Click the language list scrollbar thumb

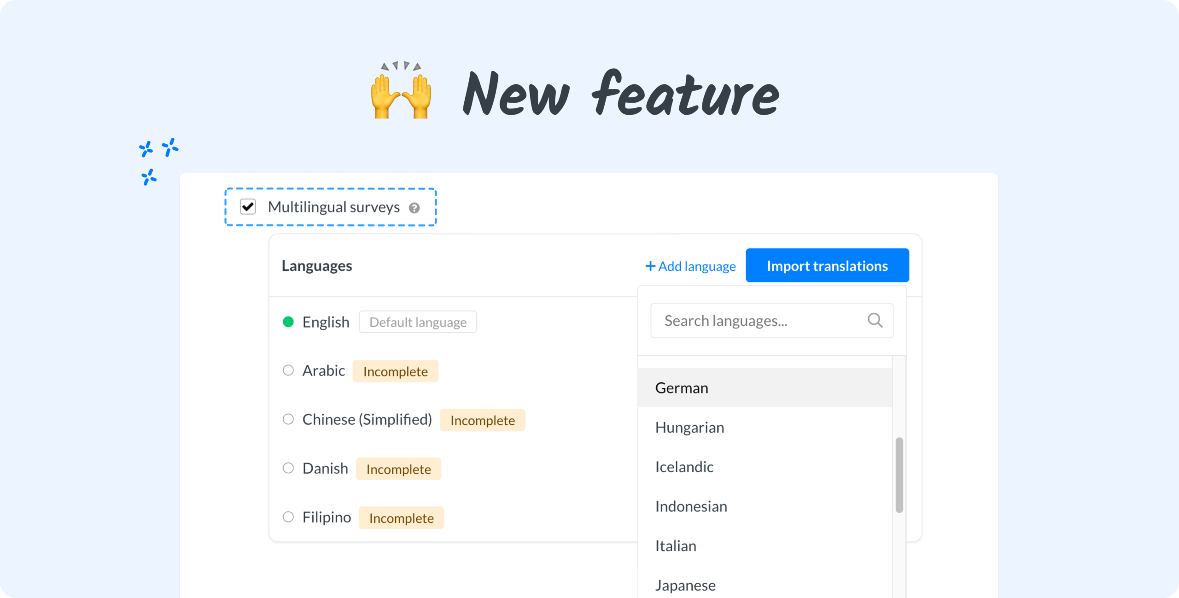[x=899, y=475]
